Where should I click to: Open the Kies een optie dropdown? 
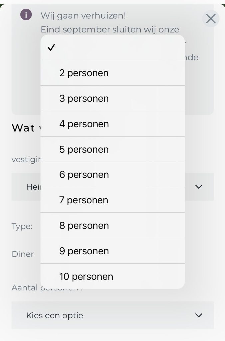pyautogui.click(x=112, y=315)
